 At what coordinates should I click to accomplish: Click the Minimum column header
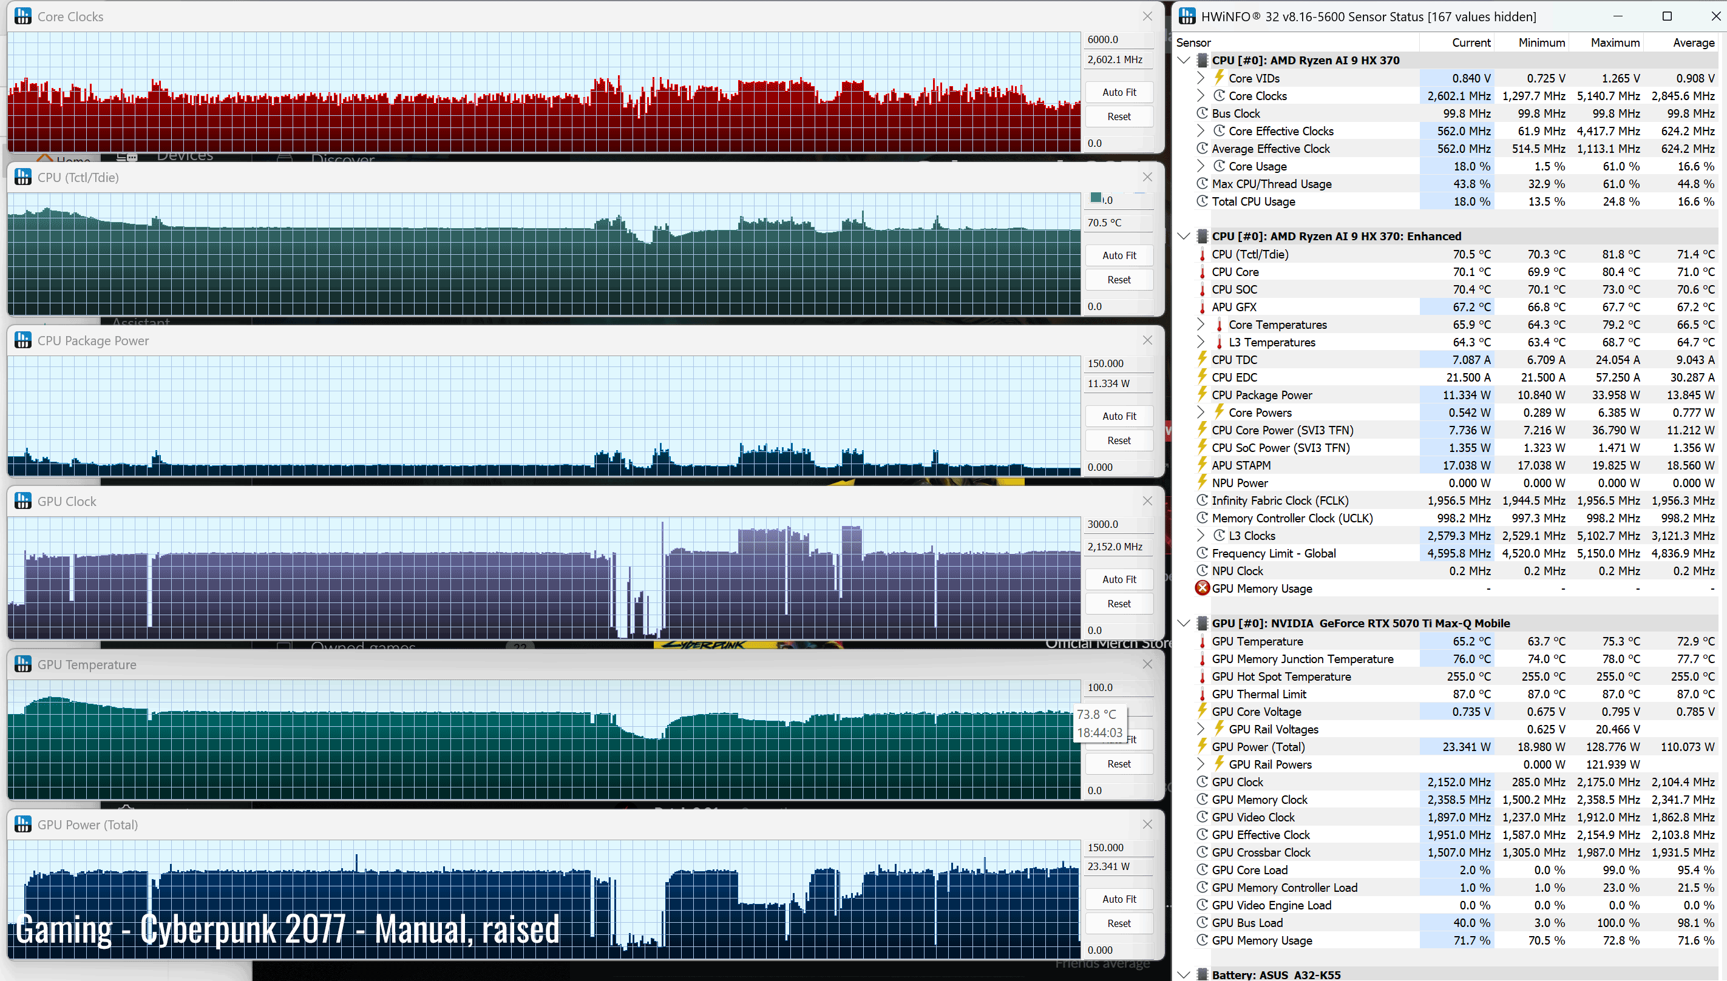1532,42
